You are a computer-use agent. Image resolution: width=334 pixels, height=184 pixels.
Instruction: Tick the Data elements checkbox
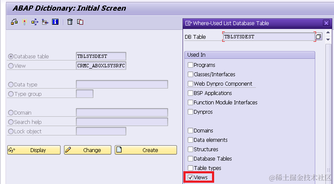pyautogui.click(x=190, y=140)
